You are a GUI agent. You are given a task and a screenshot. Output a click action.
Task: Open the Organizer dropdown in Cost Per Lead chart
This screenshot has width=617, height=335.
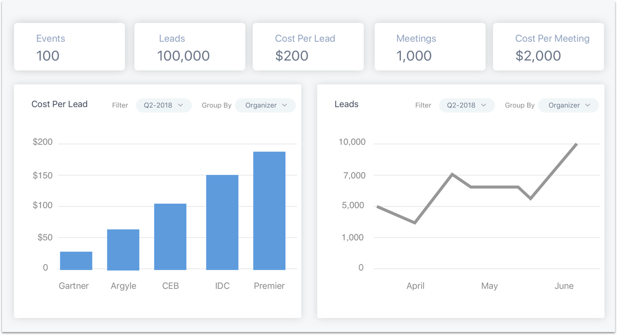pos(266,105)
